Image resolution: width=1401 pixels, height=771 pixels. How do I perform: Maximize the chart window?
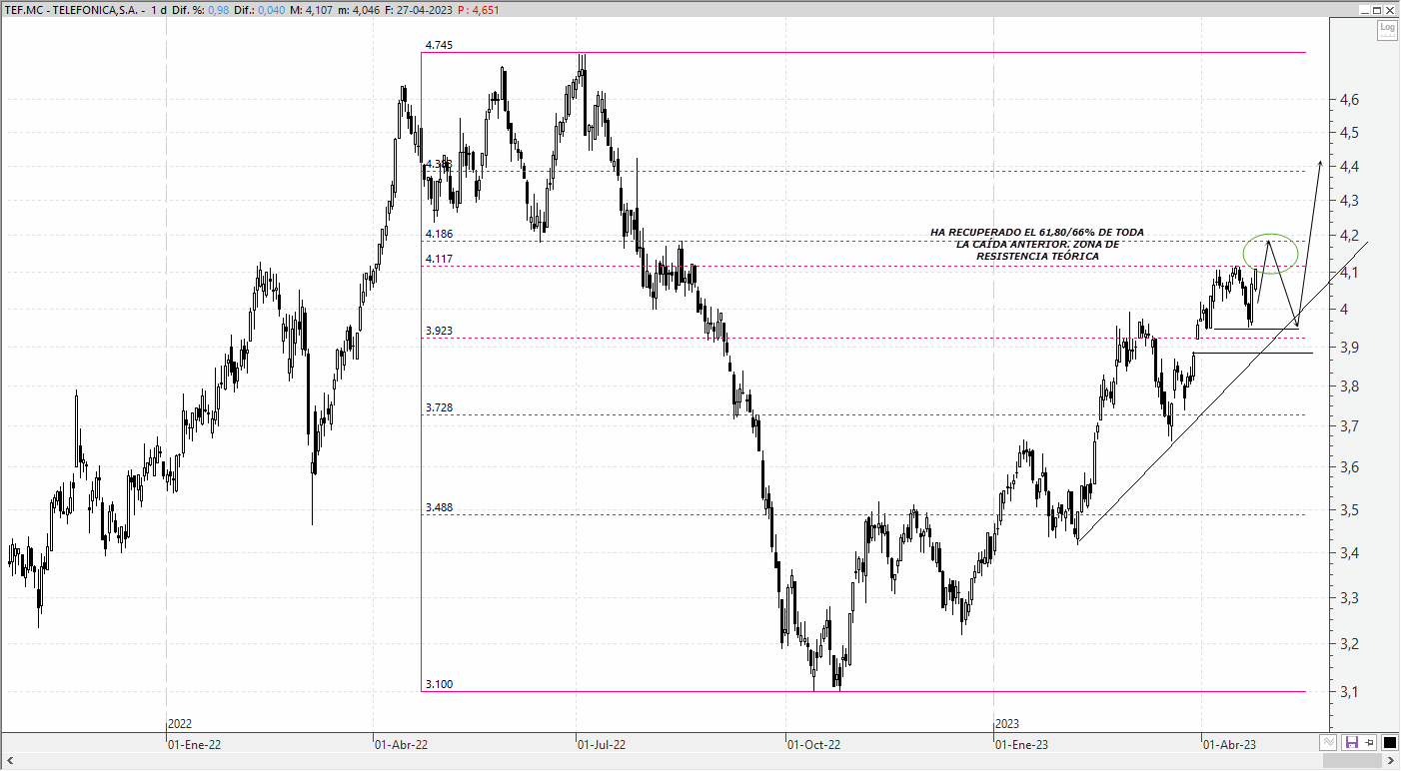coord(1376,9)
